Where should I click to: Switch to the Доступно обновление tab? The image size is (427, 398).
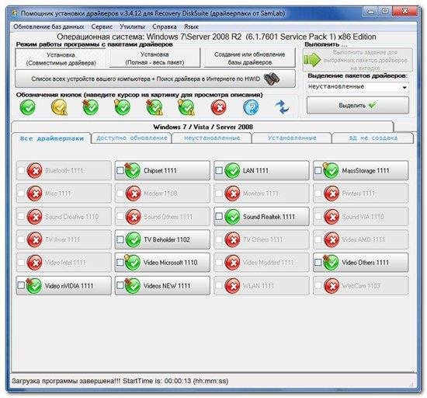coord(132,138)
